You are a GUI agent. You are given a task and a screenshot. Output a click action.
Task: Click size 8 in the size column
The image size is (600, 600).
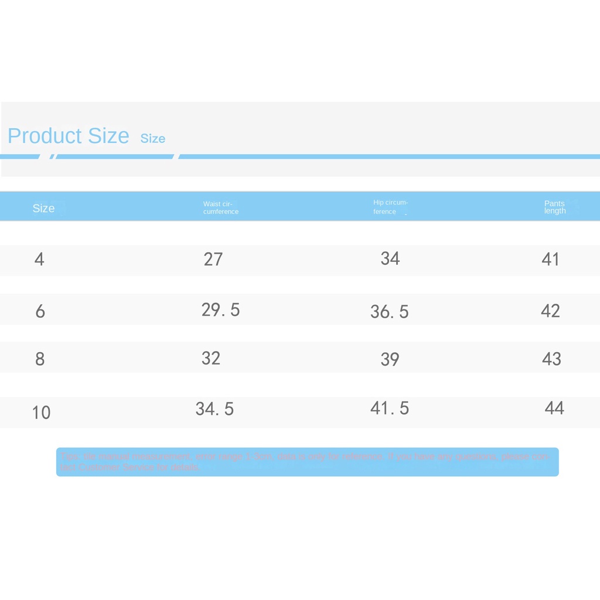[x=40, y=359]
